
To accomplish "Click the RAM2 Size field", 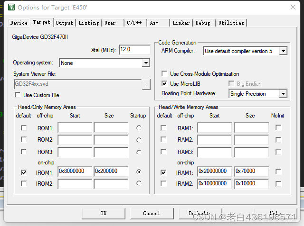I will (251, 140).
